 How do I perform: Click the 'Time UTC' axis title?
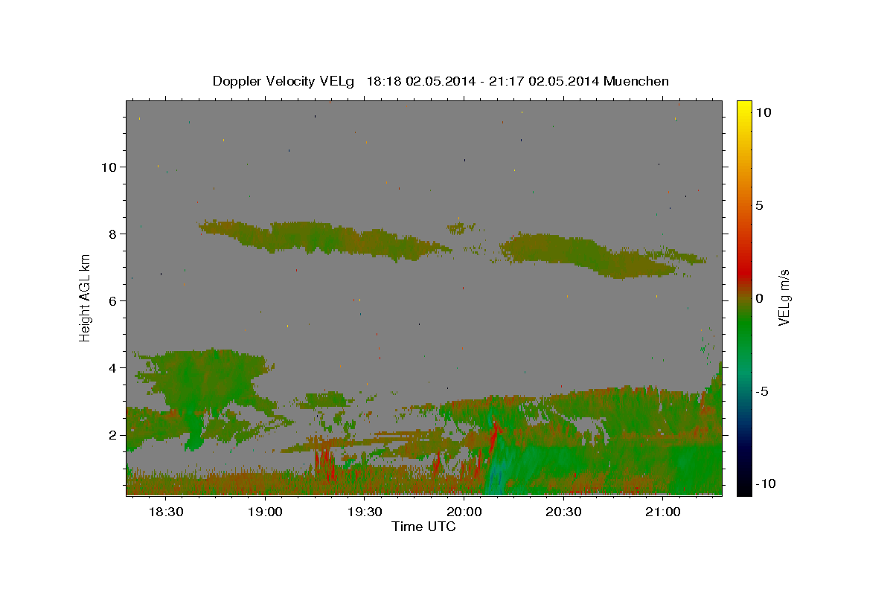point(423,527)
